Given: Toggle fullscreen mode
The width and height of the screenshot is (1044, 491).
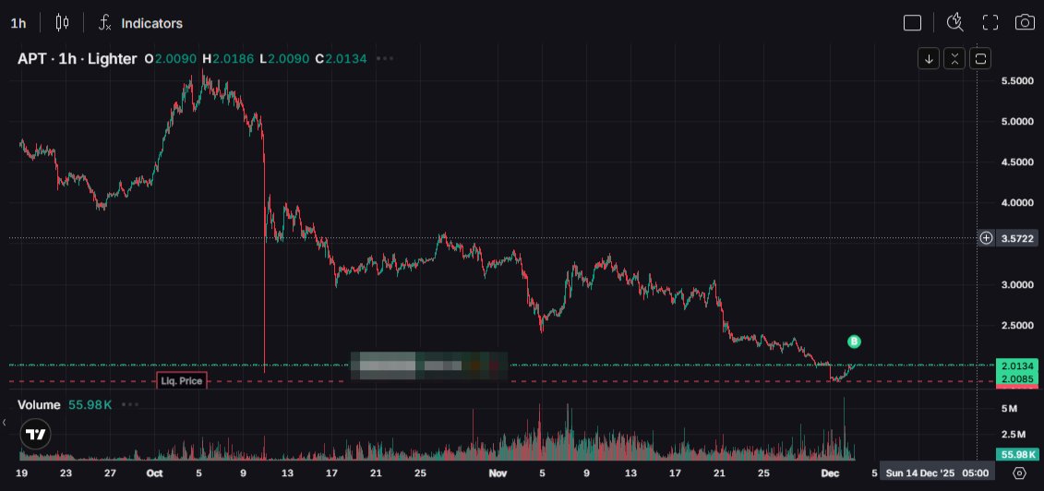Looking at the screenshot, I should coord(990,23).
